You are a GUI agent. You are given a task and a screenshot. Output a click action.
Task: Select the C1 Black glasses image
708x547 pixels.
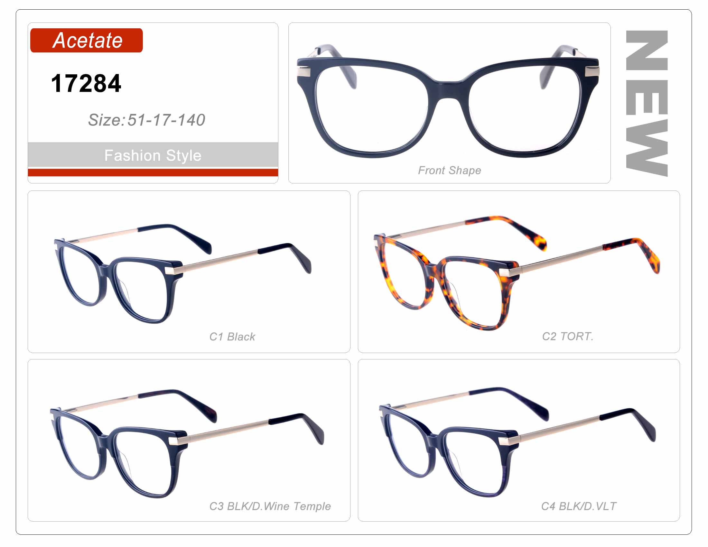[182, 273]
